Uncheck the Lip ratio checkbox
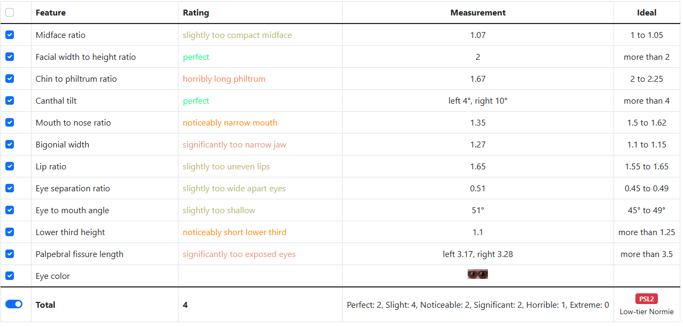 tap(10, 166)
